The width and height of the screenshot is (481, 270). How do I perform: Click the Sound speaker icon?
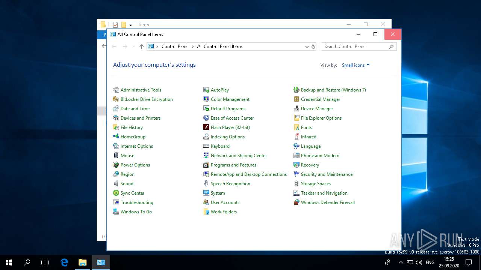coord(116,184)
